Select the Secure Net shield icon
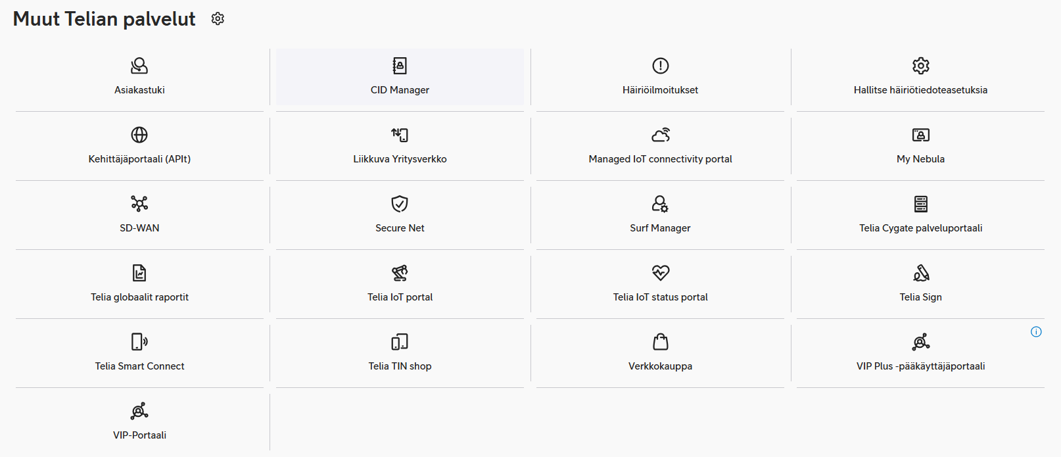 pyautogui.click(x=400, y=204)
